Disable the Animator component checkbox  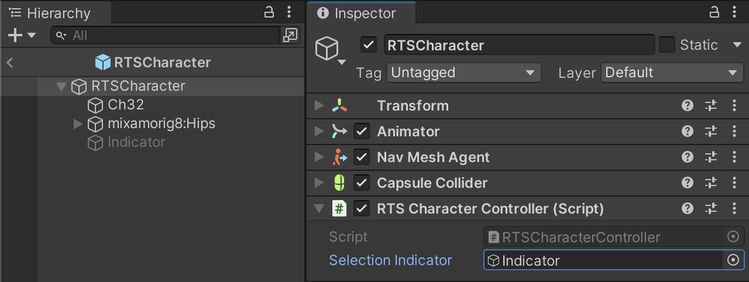(362, 132)
